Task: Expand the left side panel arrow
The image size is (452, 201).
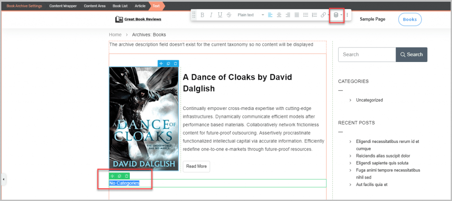Action: pyautogui.click(x=4, y=179)
